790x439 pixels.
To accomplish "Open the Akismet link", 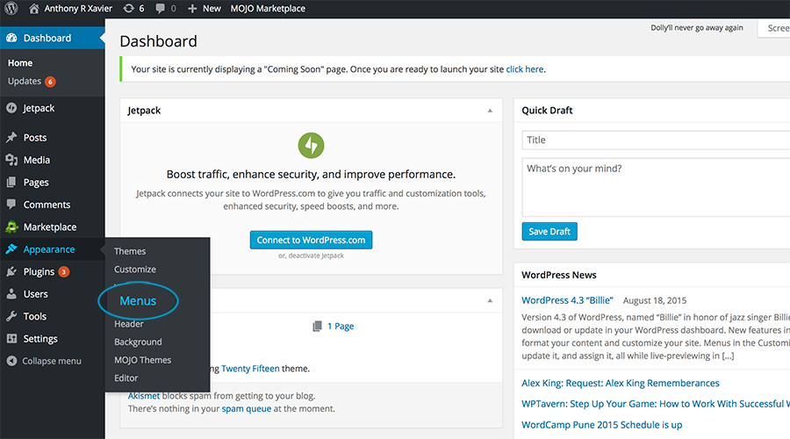I will [144, 396].
